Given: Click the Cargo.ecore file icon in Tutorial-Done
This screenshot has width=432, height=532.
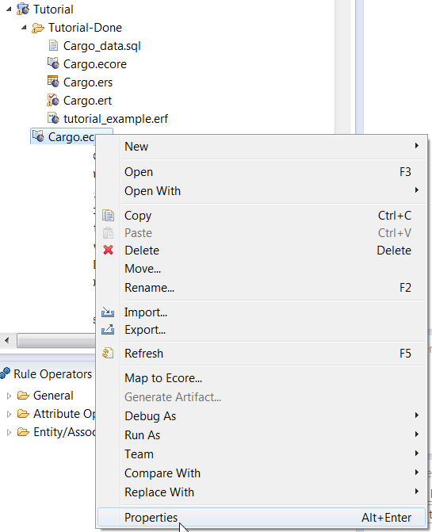Looking at the screenshot, I should coord(53,63).
